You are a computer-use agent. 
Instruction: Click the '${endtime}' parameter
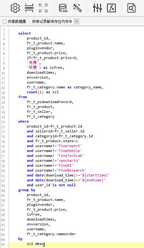tap(93, 180)
